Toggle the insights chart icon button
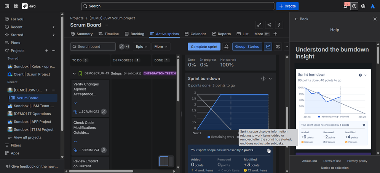This screenshot has width=380, height=173. click(x=268, y=46)
